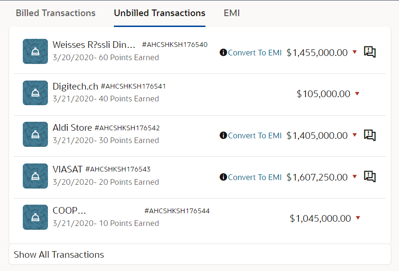Click the Digitech.ch merchant icon
Screen dimensions: 399x271
[x=35, y=93]
